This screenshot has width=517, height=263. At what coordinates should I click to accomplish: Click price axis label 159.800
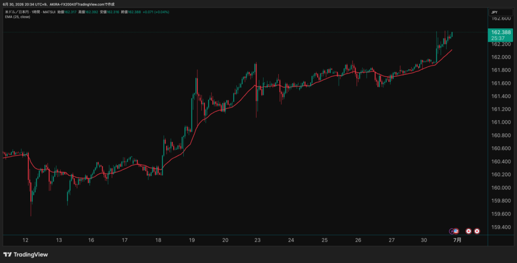[501, 201]
